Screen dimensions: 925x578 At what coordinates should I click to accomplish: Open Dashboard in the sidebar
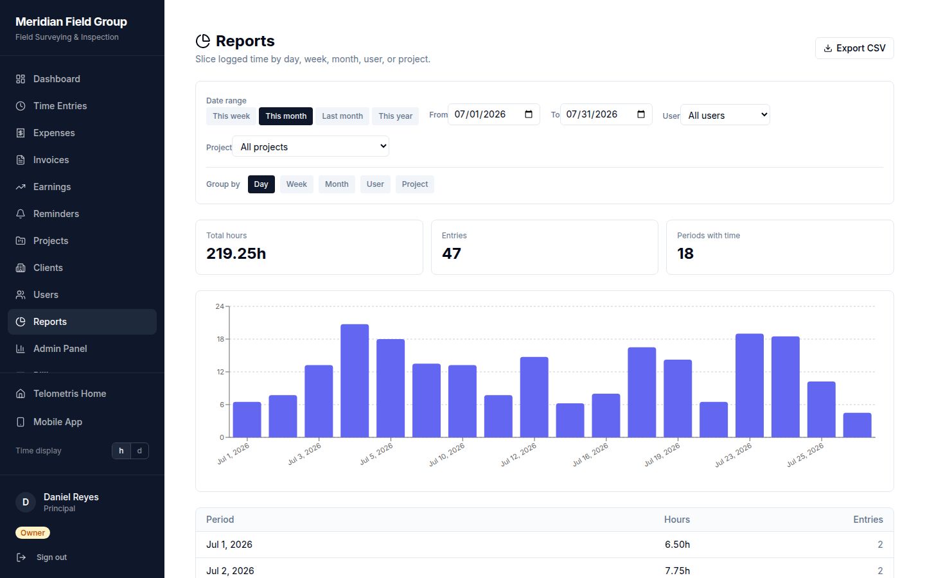tap(82, 79)
